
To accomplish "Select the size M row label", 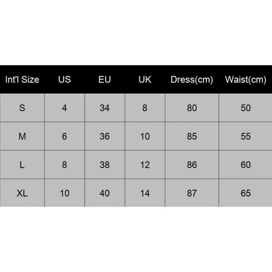I will [22, 136].
